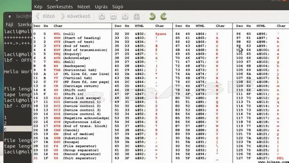This screenshot has height=163, width=289.
Task: Click the &#32; HTML code cell
Action: click(140, 34)
